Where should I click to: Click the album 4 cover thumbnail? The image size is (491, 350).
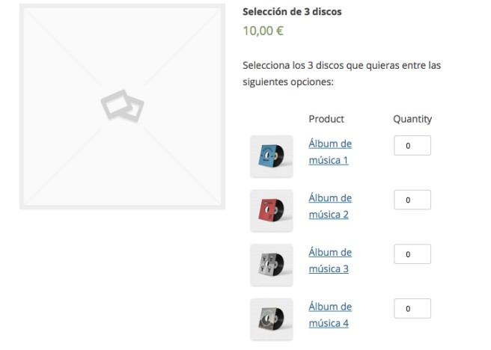point(271,319)
